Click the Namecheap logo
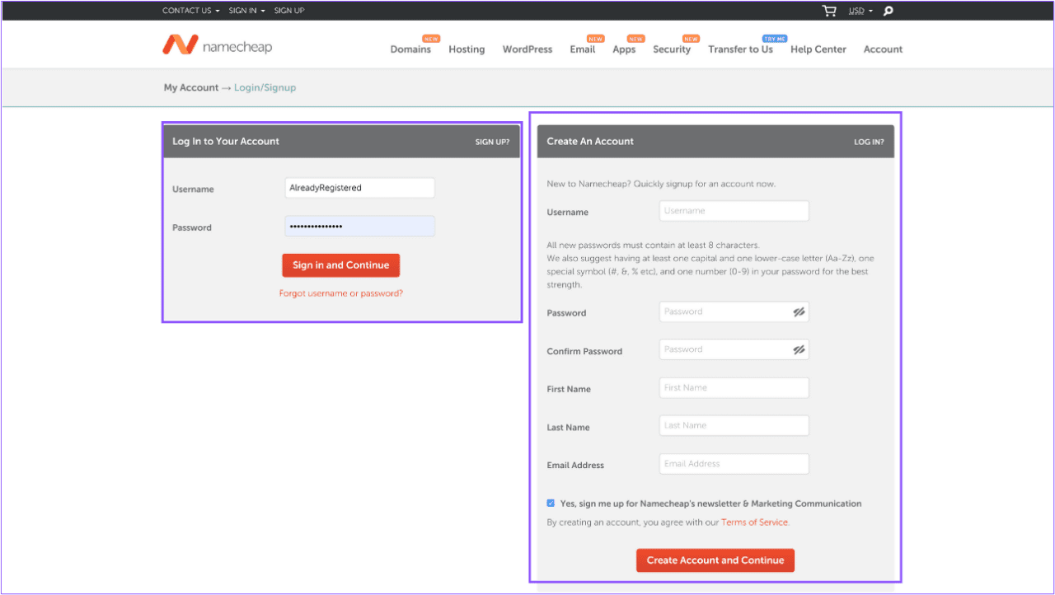The image size is (1055, 595). coord(216,45)
